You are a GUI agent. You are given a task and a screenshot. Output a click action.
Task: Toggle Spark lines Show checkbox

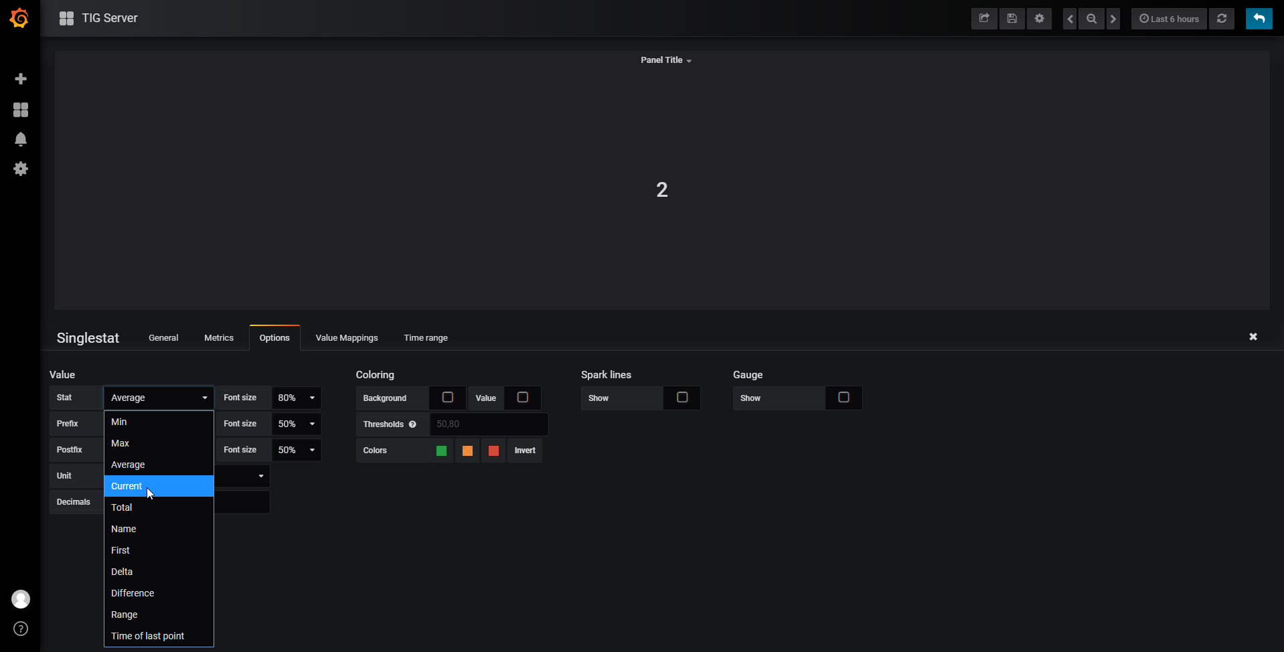point(682,398)
